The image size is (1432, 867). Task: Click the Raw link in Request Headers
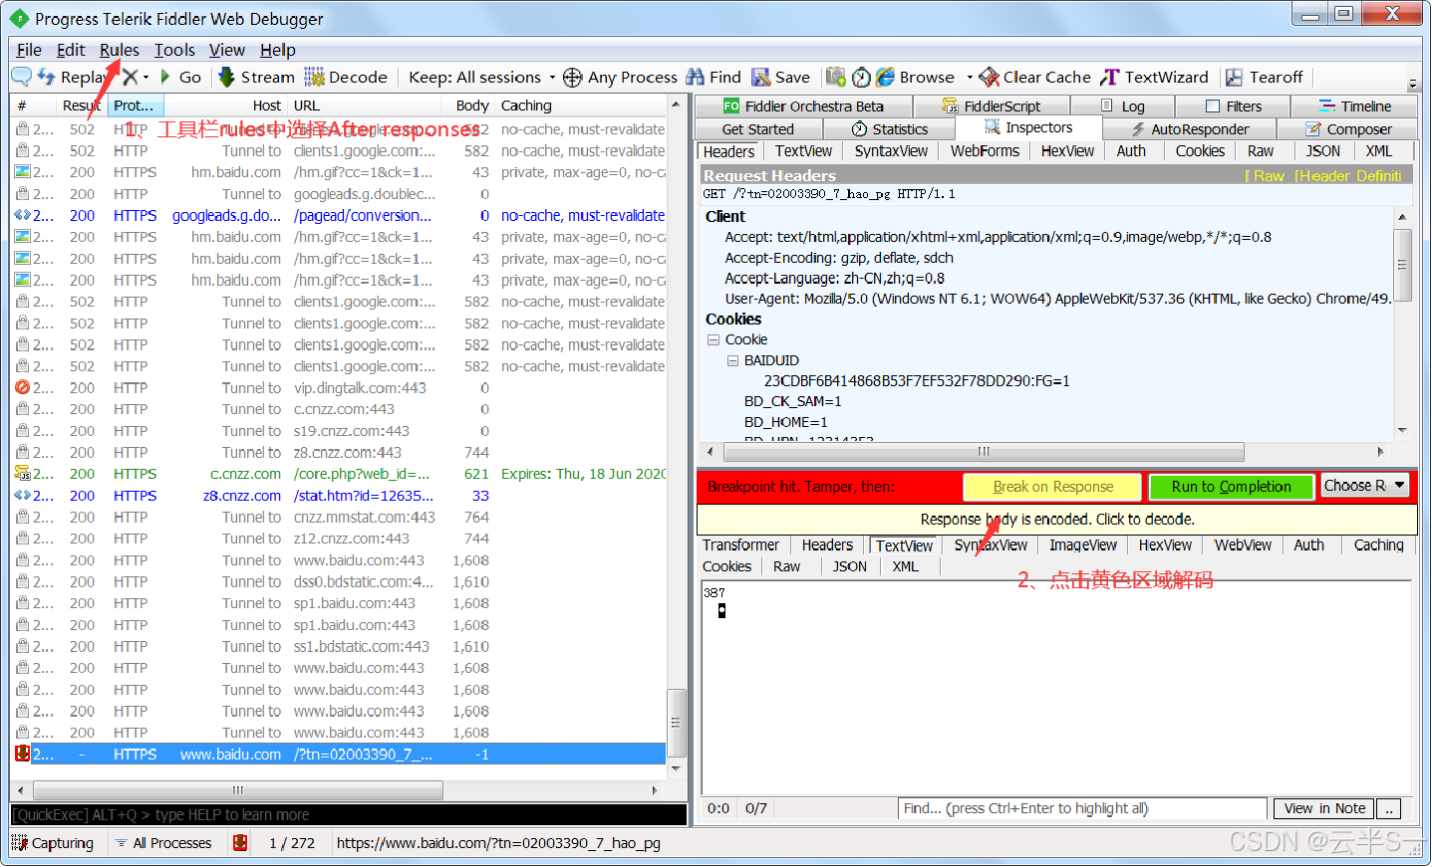tap(1268, 175)
